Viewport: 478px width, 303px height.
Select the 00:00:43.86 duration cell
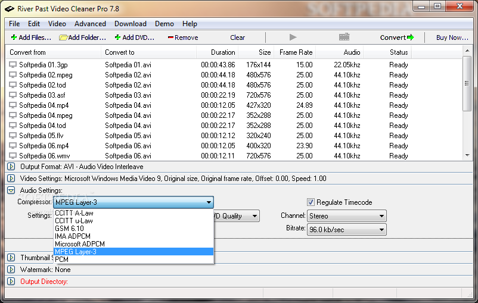coord(218,65)
